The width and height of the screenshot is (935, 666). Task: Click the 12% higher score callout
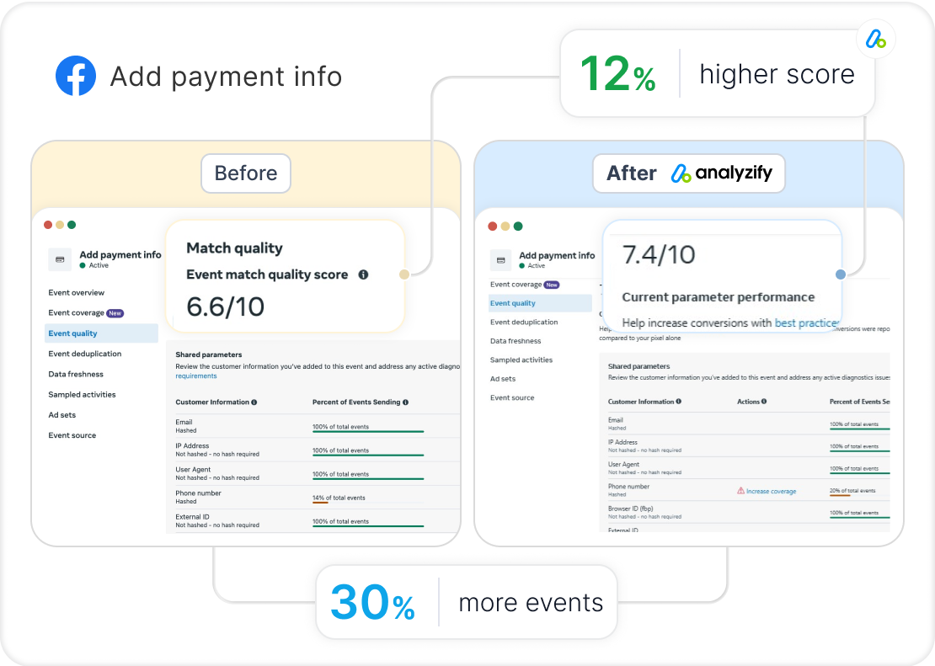coord(718,74)
